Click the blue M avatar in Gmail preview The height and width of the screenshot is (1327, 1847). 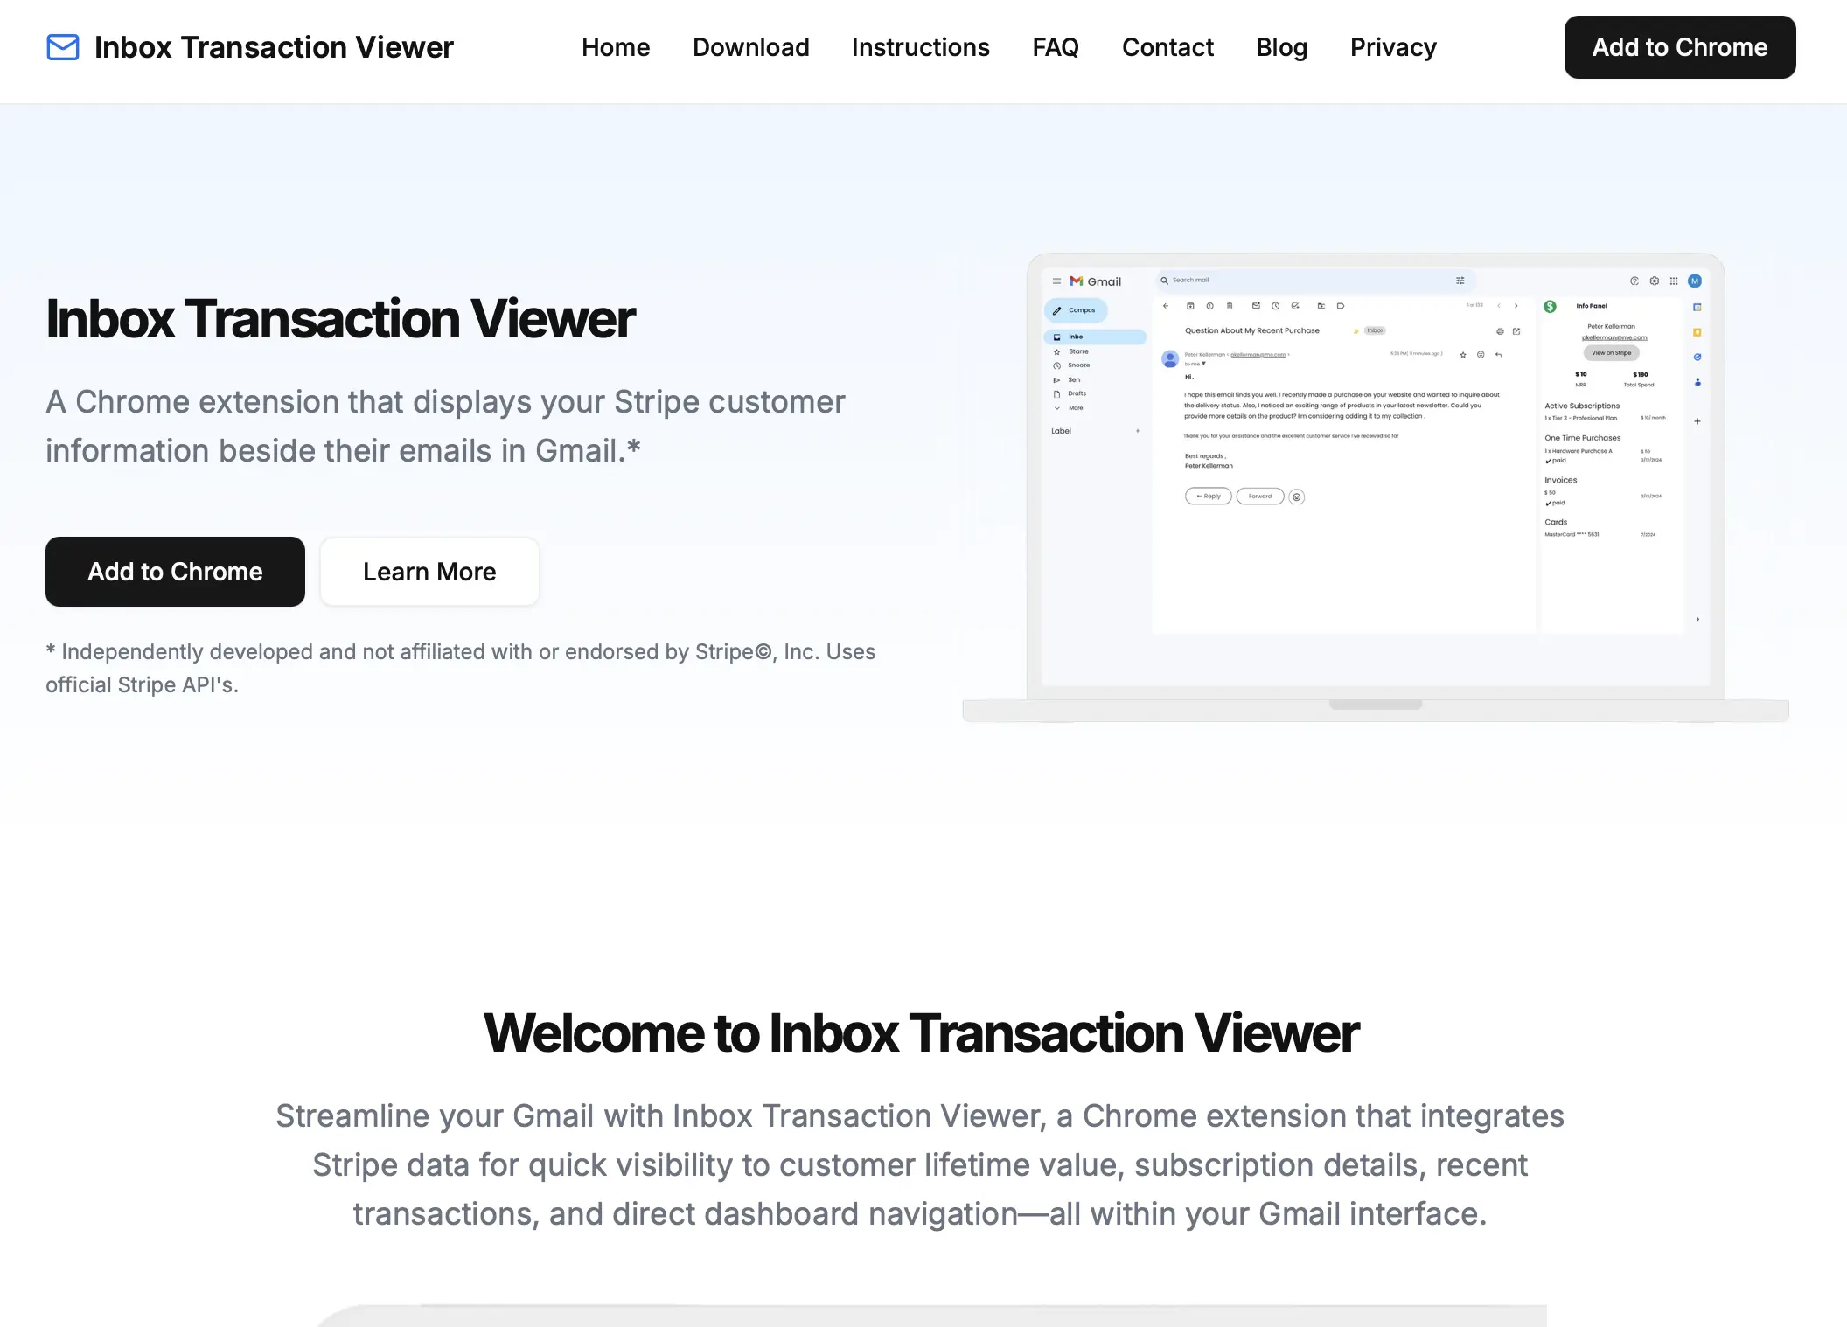(x=1695, y=281)
